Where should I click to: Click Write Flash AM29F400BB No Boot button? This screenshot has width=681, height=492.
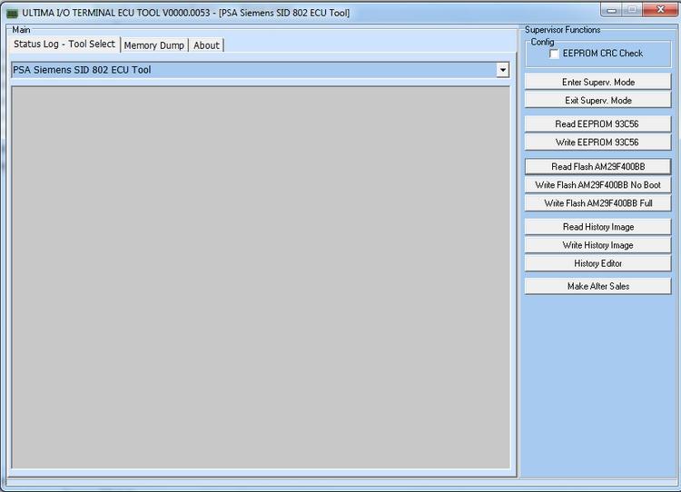pyautogui.click(x=598, y=185)
